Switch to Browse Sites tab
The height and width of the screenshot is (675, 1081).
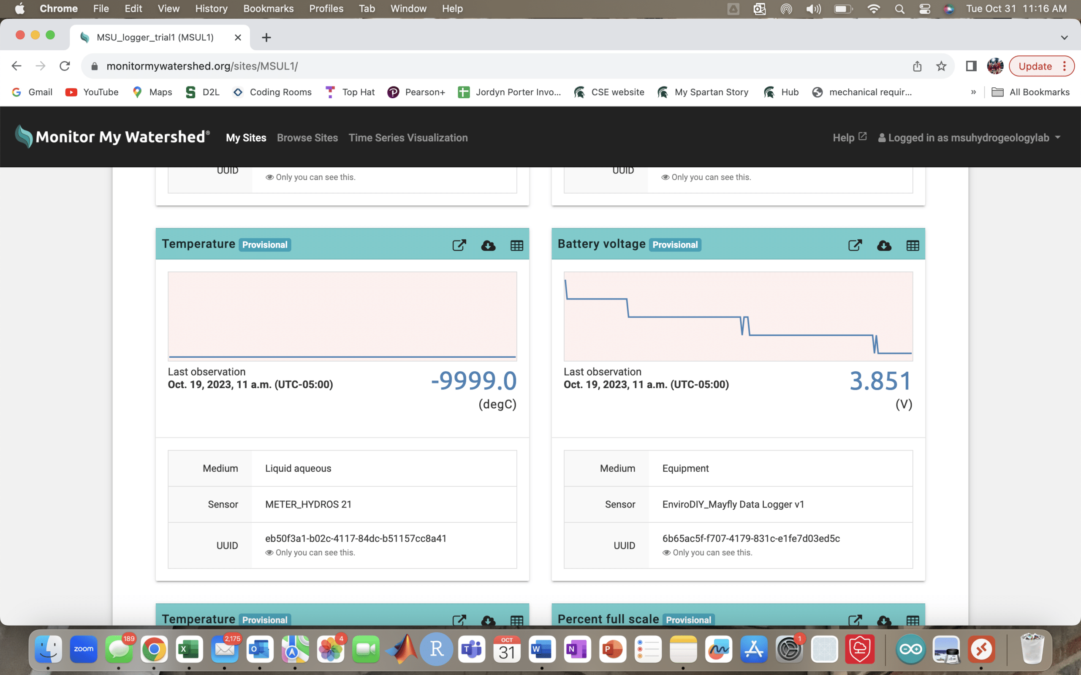pyautogui.click(x=307, y=138)
